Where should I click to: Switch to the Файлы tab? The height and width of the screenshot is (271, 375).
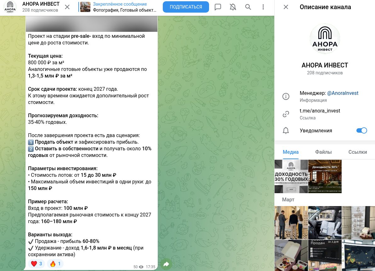[323, 152]
